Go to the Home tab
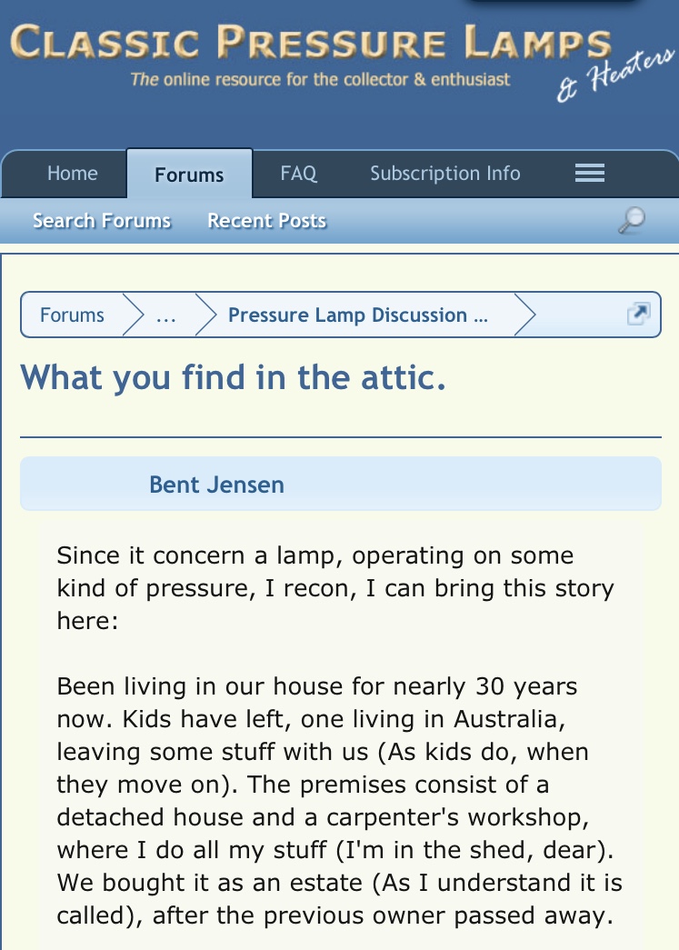This screenshot has height=950, width=679. [x=73, y=174]
